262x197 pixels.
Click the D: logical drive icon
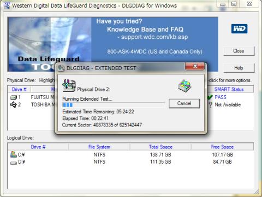coord(14,163)
